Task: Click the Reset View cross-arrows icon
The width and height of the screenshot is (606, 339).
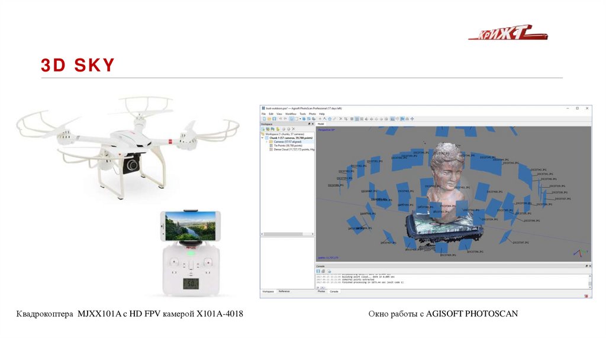Action: point(412,119)
